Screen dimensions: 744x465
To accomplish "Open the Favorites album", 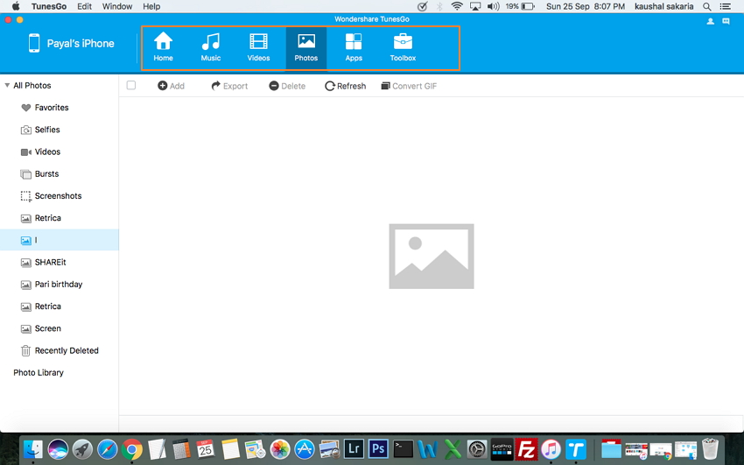I will (x=51, y=108).
